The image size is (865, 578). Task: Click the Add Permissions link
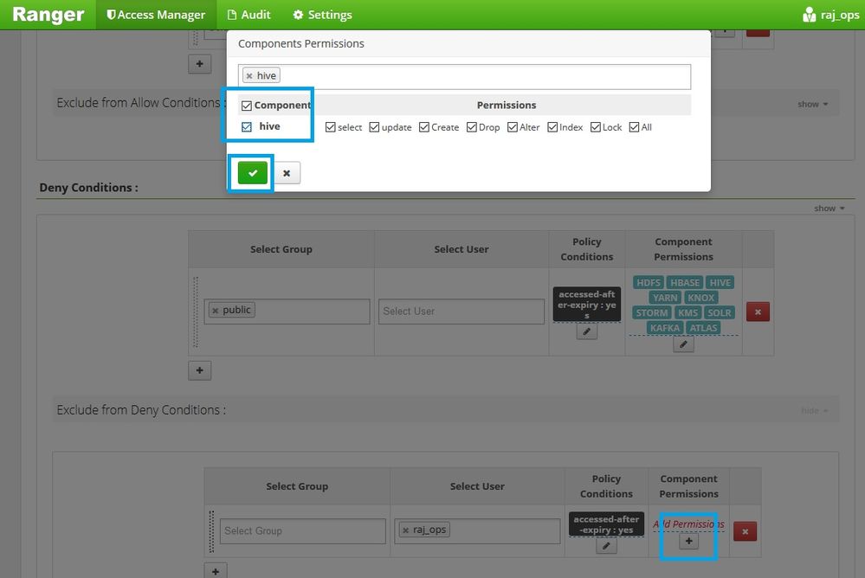[688, 524]
